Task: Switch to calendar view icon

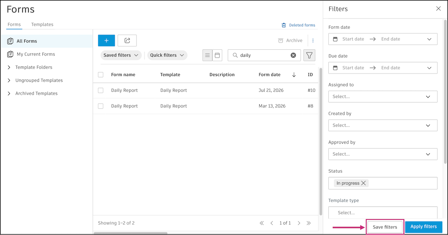Action: tap(217, 55)
